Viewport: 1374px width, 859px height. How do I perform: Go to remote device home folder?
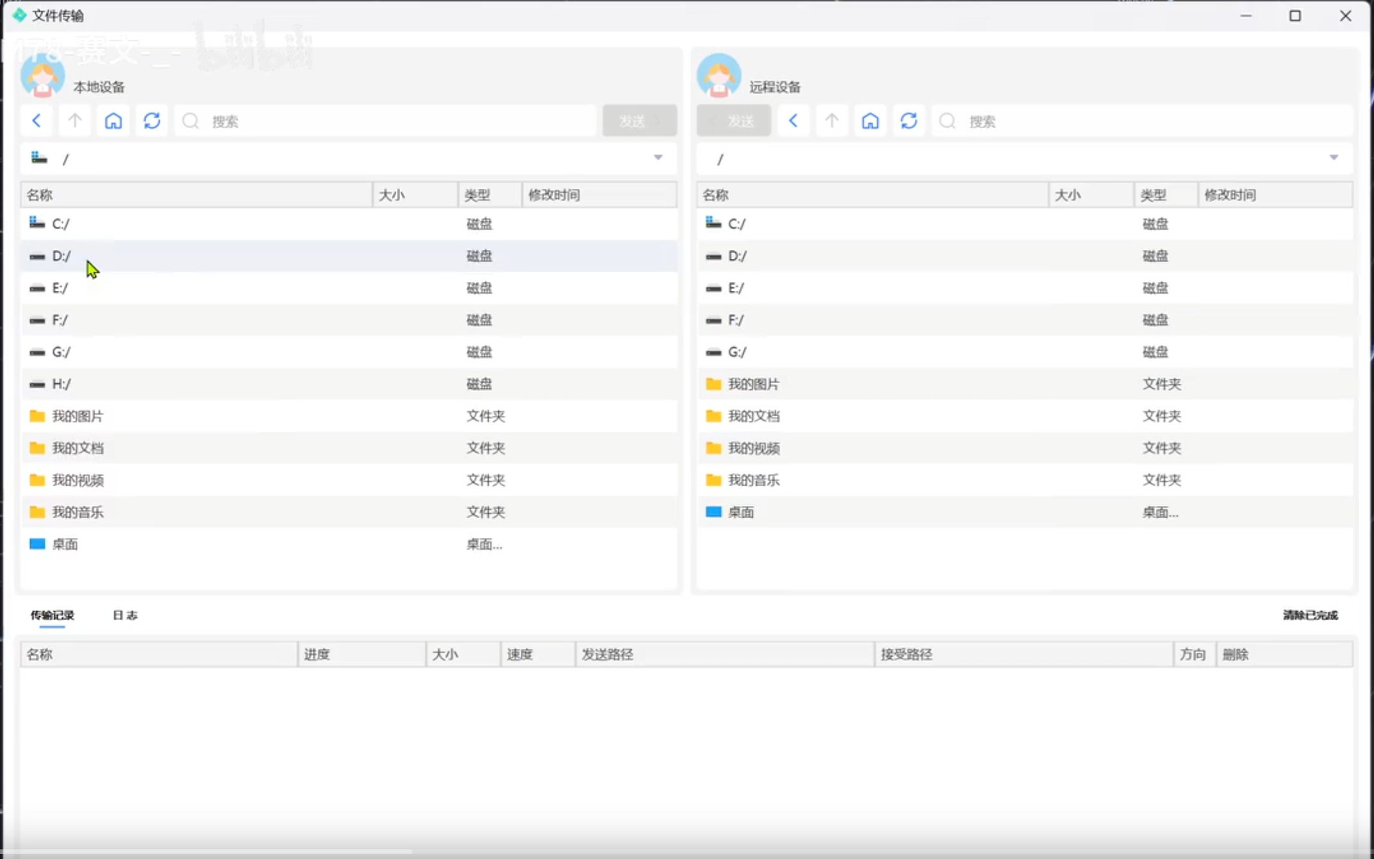[x=870, y=120]
